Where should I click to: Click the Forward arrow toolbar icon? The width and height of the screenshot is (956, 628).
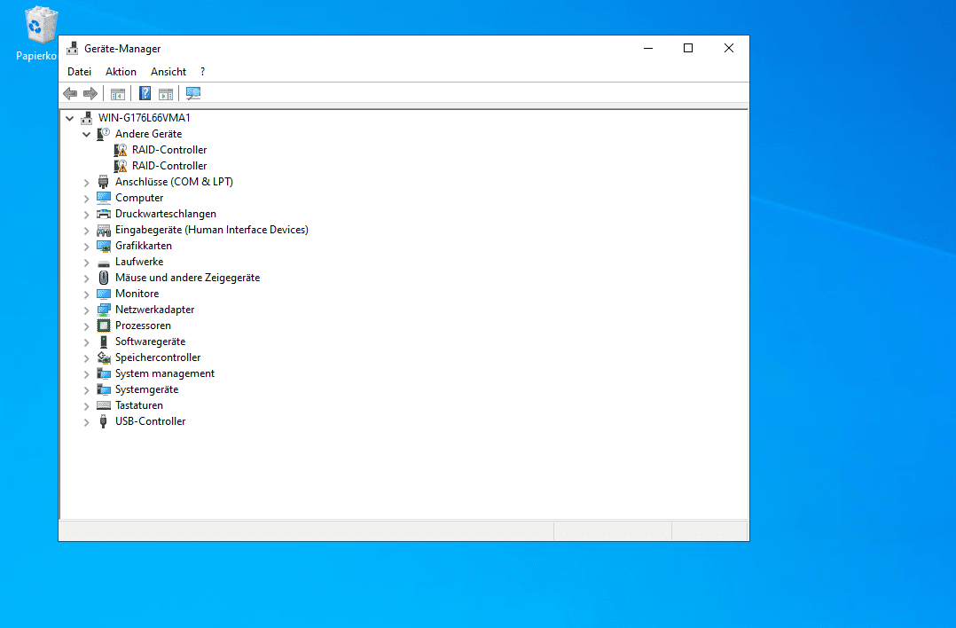point(90,93)
